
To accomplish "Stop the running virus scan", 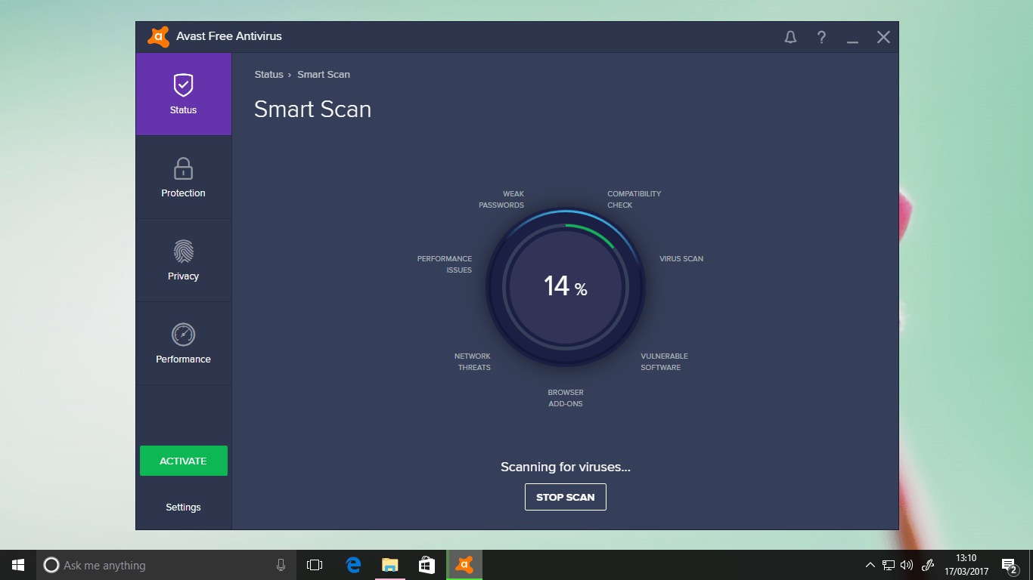I will pos(565,496).
